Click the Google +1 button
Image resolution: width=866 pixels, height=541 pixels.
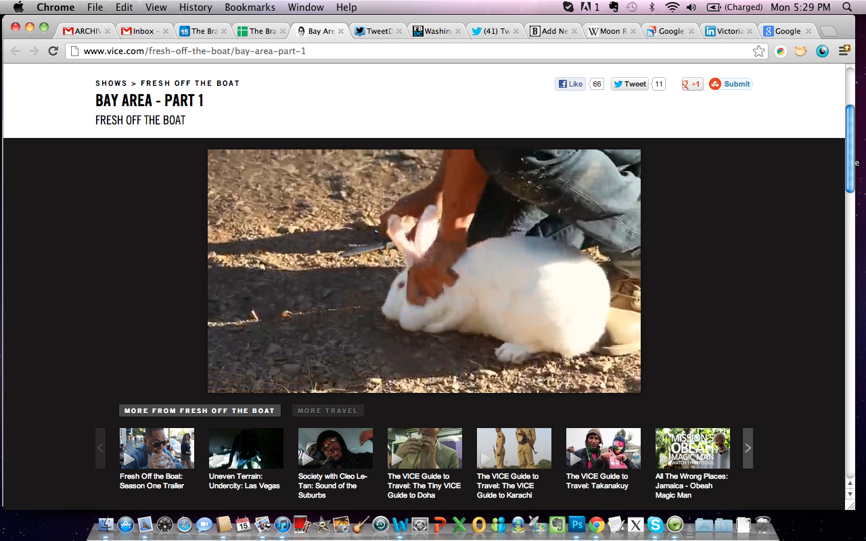click(692, 84)
